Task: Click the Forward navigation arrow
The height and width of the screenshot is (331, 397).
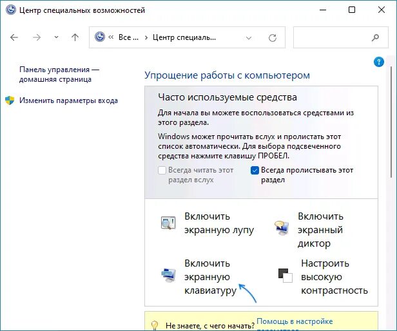Action: pyautogui.click(x=37, y=37)
